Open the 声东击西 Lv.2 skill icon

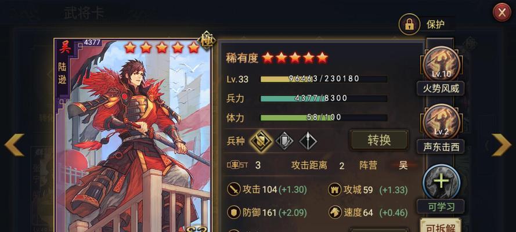click(x=441, y=122)
